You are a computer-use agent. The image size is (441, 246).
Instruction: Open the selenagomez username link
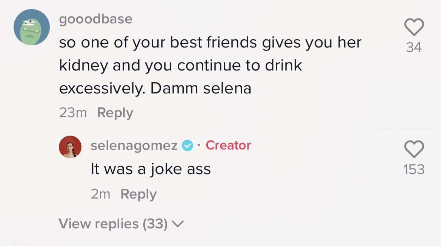click(134, 145)
